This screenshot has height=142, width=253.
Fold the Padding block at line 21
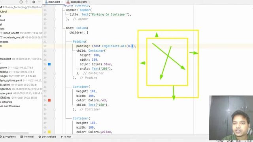tap(55, 41)
